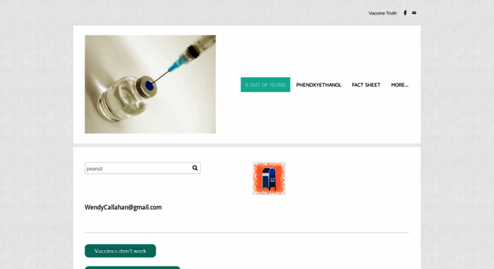
Task: Open the Facebook icon link
Action: coord(405,13)
